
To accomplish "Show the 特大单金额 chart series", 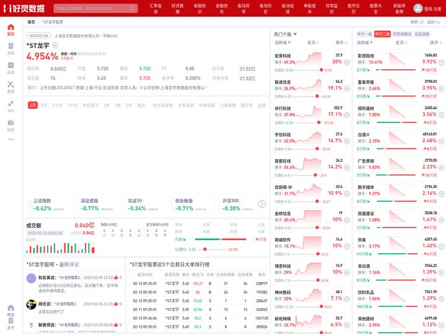I will 163,105.
